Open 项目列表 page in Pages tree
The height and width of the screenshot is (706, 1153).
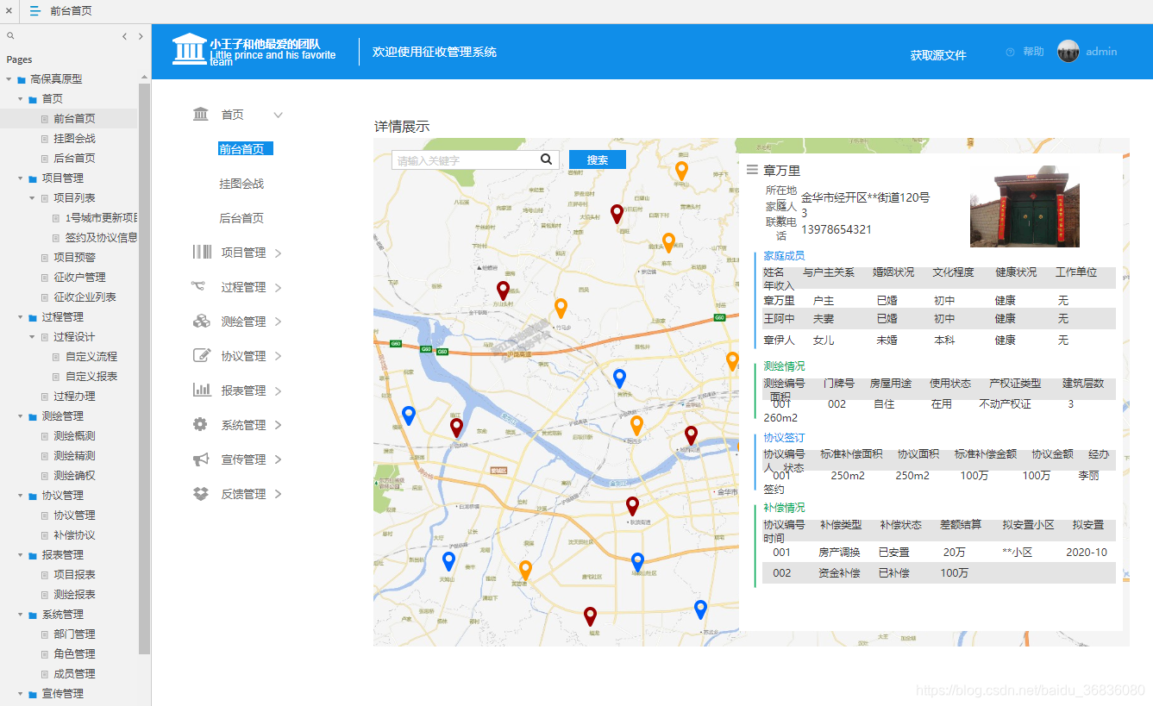coord(74,198)
